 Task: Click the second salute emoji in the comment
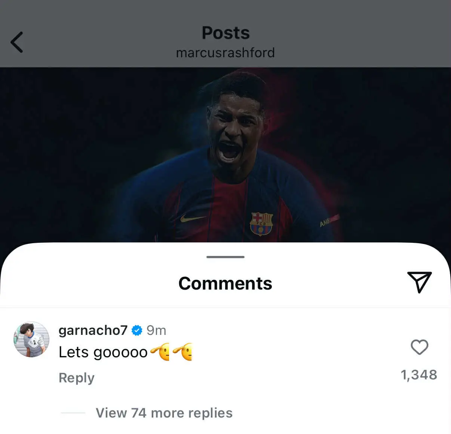(183, 352)
